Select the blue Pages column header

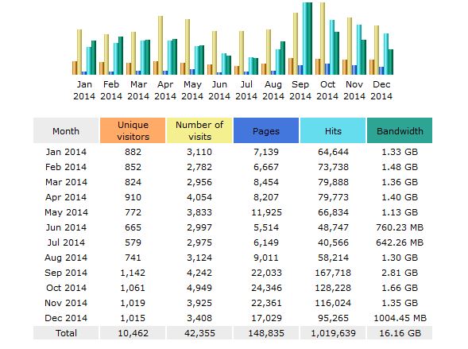(266, 130)
